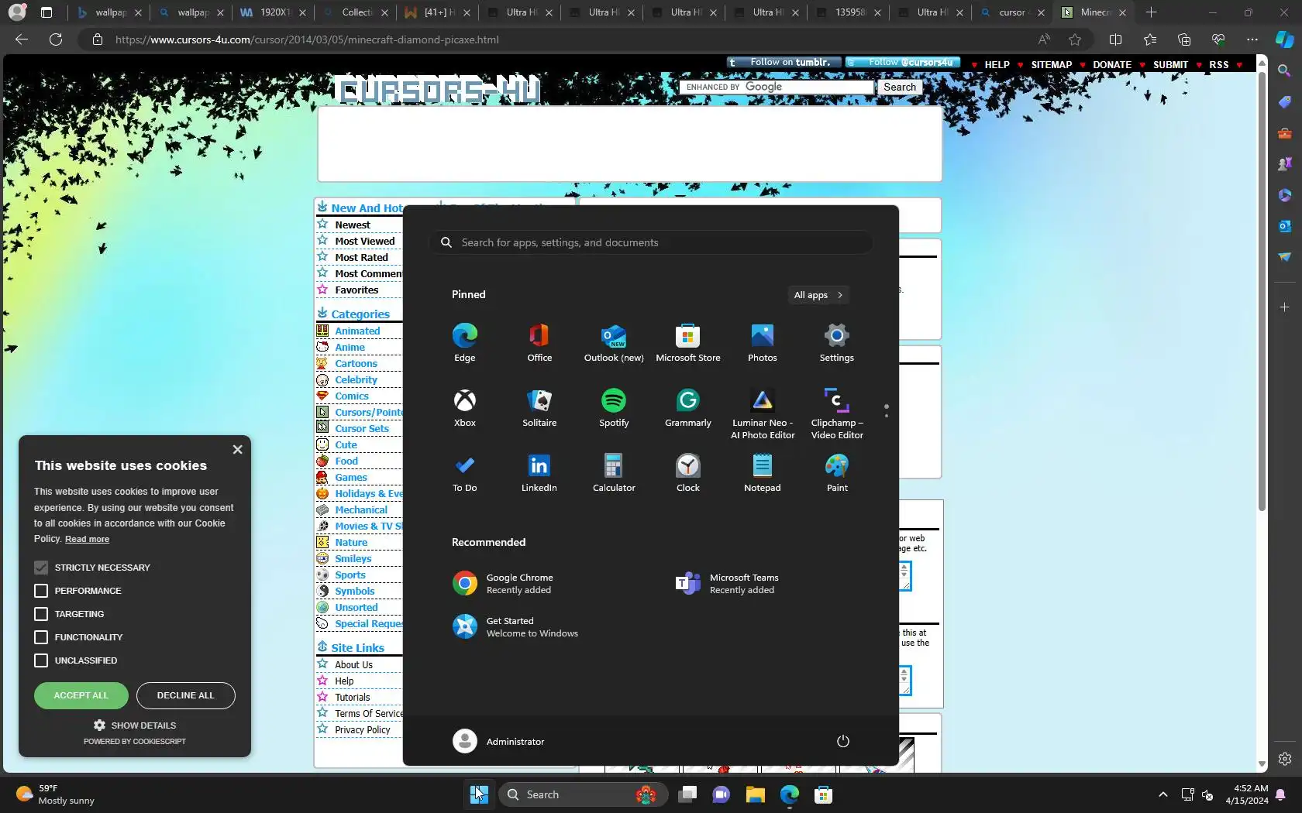Screen dimensions: 1302x813
Task: Enable the Performance cookies checkbox
Action: pos(41,591)
